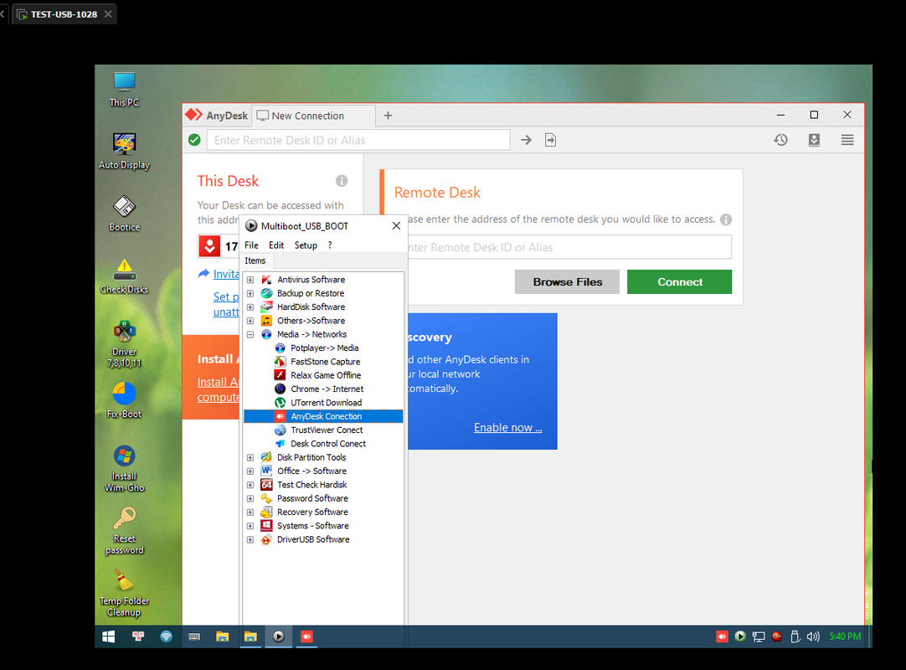Screen dimensions: 906x670
Task: Open Setup menu in Multiboot_USB_BOOT
Action: tap(306, 245)
